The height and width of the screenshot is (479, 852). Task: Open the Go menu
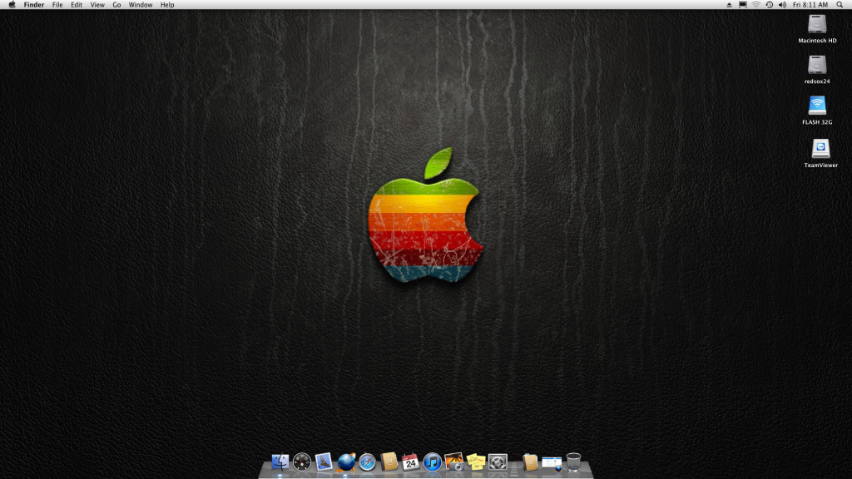click(x=116, y=5)
